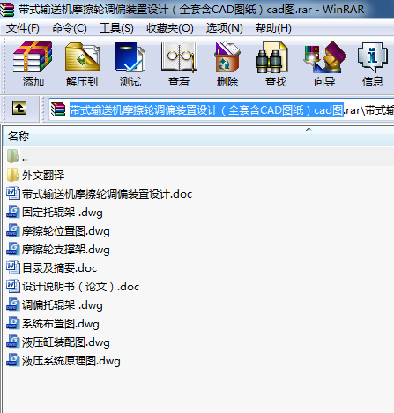Open the 文件(F) menu
The image size is (394, 413).
tap(23, 28)
